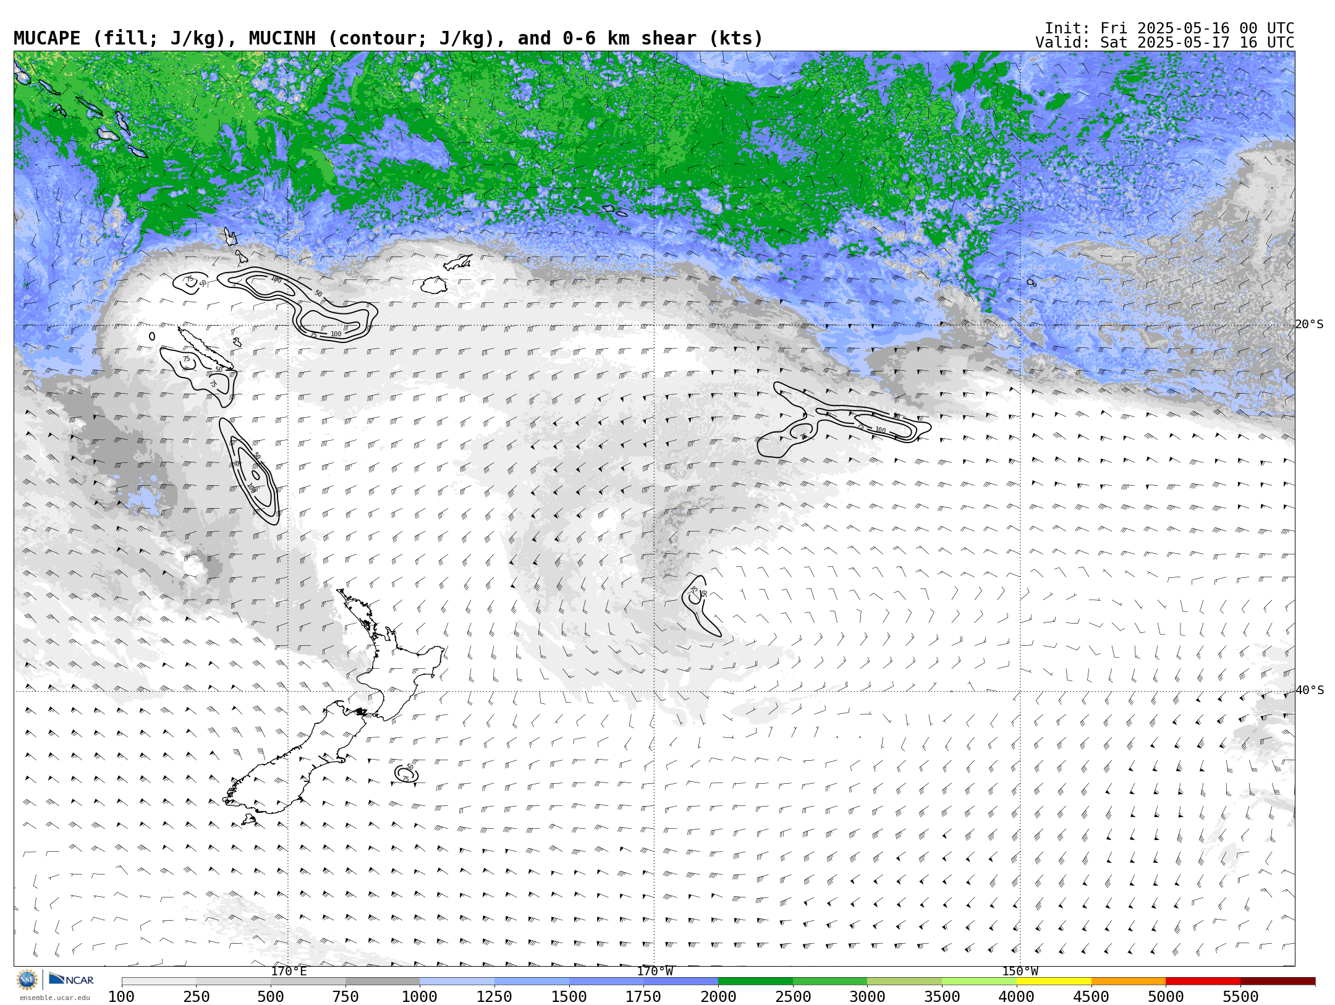
Task: Click the colorbar tick label 500
Action: coord(271,997)
